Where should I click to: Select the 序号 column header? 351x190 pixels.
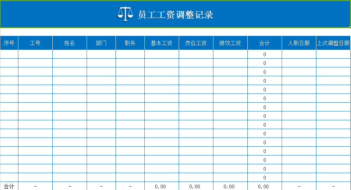click(9, 43)
